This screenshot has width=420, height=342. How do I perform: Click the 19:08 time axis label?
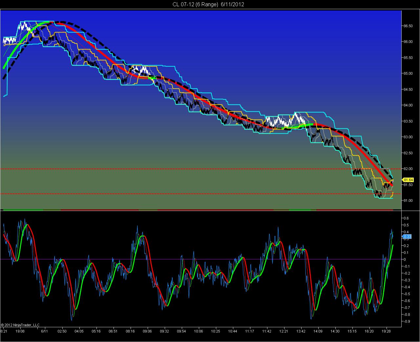tap(20, 331)
